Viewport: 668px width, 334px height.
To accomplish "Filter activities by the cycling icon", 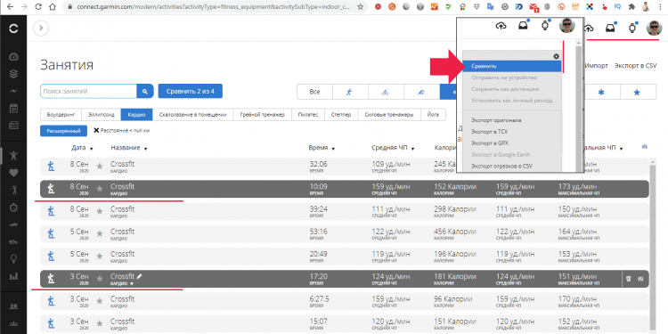I will (385, 92).
